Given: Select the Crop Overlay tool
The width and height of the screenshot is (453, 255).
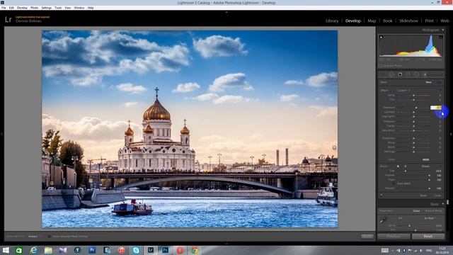Looking at the screenshot, I should pyautogui.click(x=383, y=74).
